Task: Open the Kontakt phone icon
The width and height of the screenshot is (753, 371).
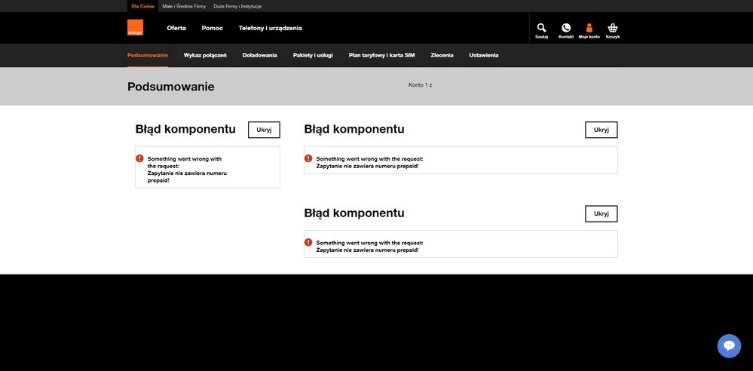Action: (565, 29)
